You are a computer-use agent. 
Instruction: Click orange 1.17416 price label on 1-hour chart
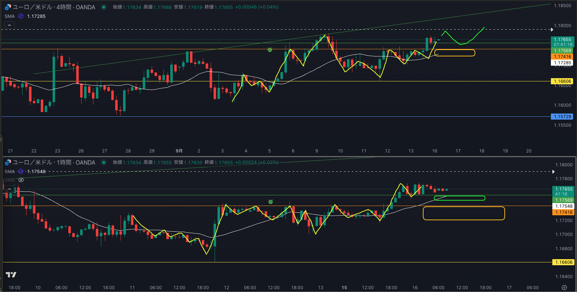564,212
